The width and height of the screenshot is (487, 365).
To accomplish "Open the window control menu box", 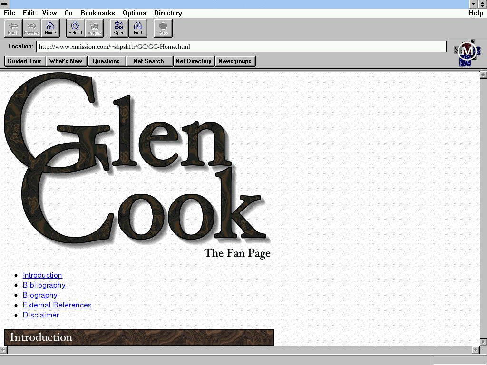I will click(x=4, y=4).
